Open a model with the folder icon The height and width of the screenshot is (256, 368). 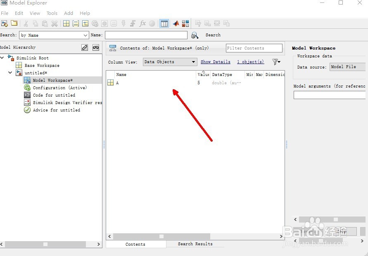point(14,24)
